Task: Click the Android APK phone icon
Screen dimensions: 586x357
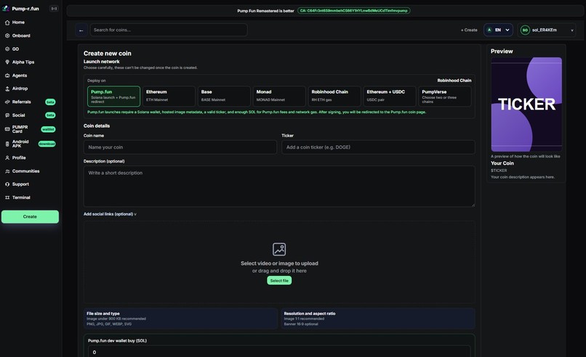Action: click(7, 144)
